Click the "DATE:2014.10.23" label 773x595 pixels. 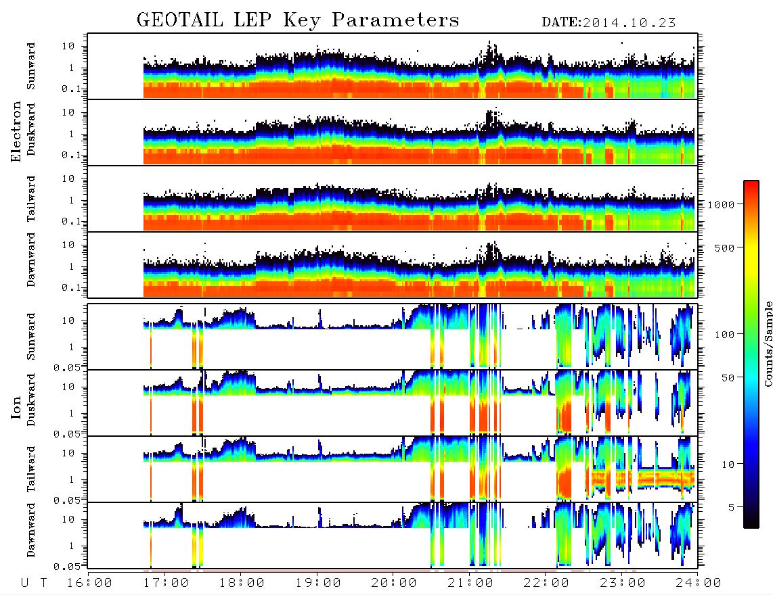[609, 23]
